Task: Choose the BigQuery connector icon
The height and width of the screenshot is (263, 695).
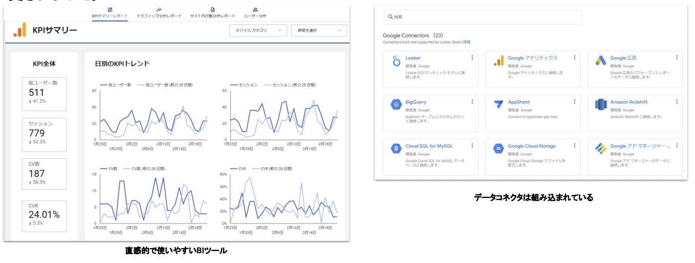Action: tap(396, 104)
